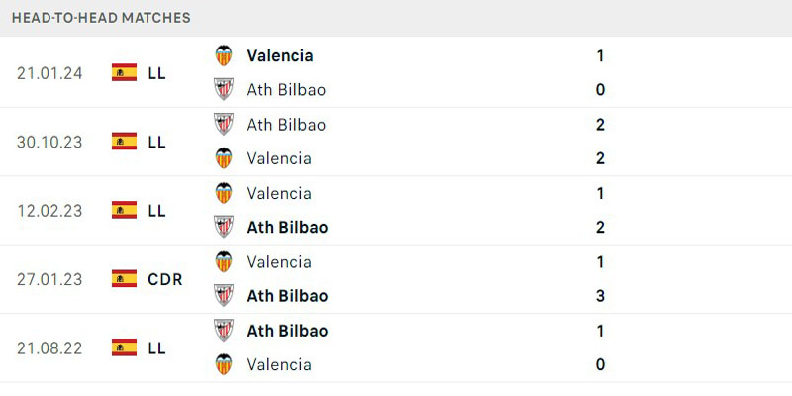Open bold Valencia team name in top match
The width and height of the screenshot is (792, 396).
pos(280,55)
